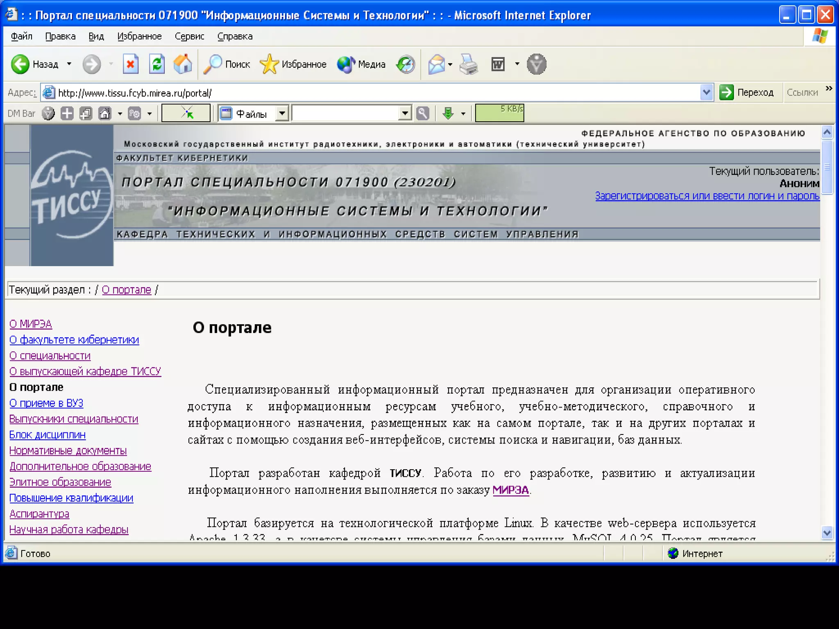Image resolution: width=839 pixels, height=629 pixels.
Task: Expand the address bar URL dropdown
Action: tap(706, 93)
